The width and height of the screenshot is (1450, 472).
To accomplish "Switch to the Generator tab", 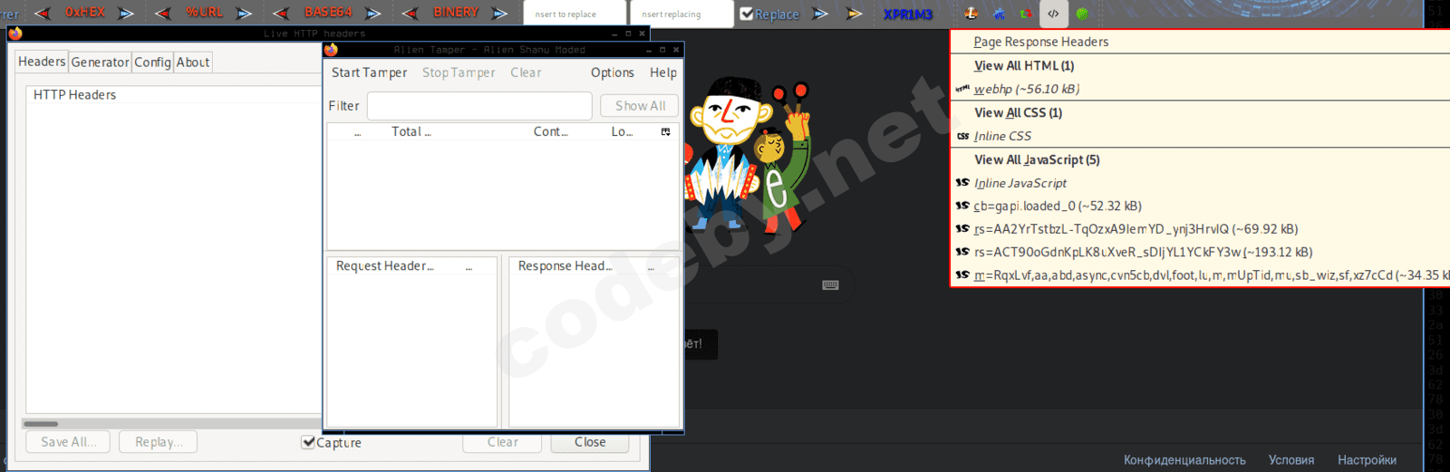I will pyautogui.click(x=100, y=63).
